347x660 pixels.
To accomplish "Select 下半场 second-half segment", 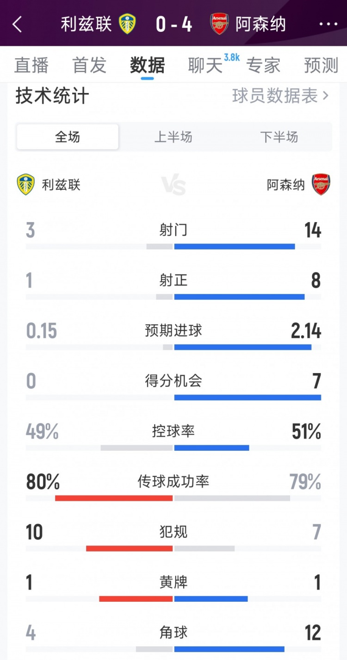I will (279, 137).
